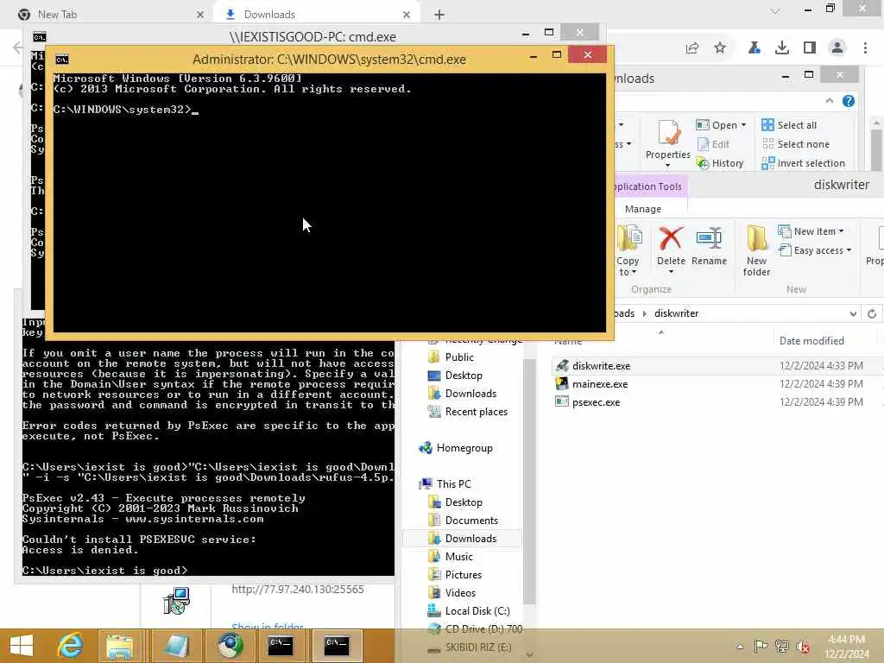Collapse the Explorer ribbon chevron

click(x=830, y=101)
